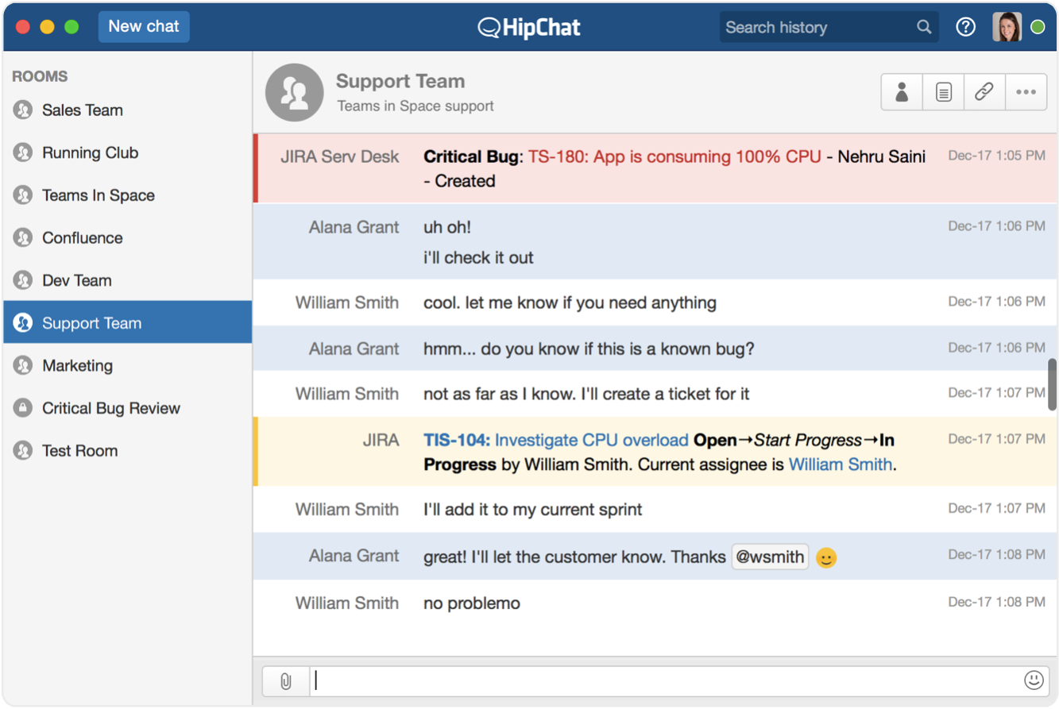Open the room links panel
The width and height of the screenshot is (1059, 709).
(x=984, y=93)
